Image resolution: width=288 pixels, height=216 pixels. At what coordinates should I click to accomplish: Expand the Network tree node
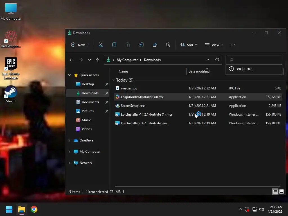(69, 163)
